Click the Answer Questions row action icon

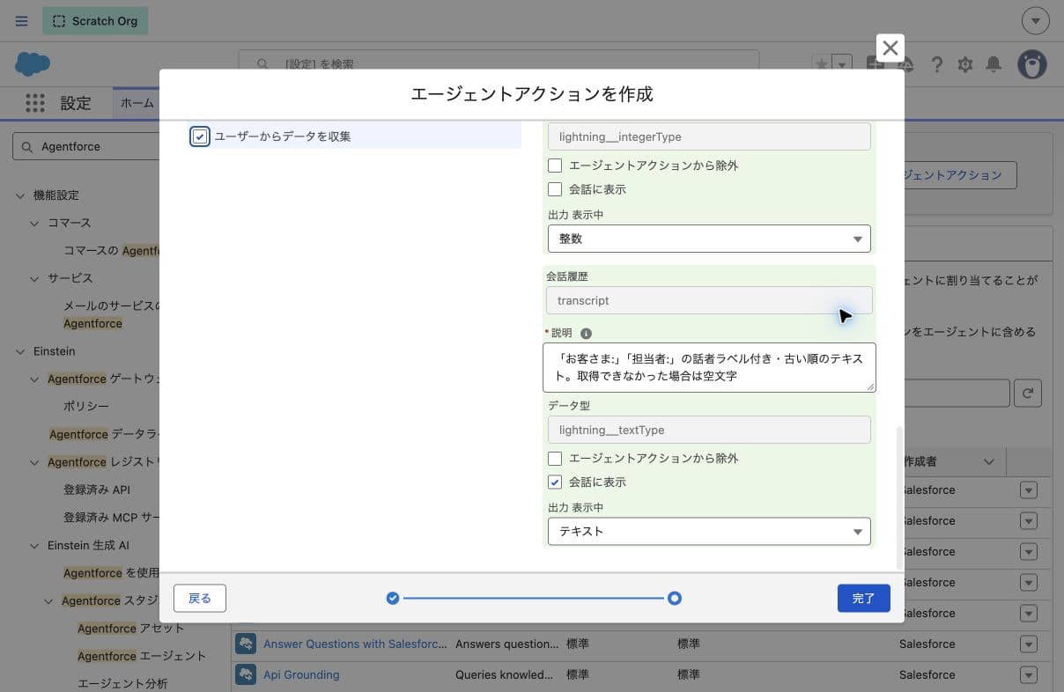246,644
